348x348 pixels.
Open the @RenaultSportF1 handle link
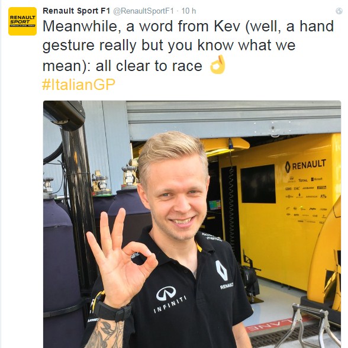(143, 11)
